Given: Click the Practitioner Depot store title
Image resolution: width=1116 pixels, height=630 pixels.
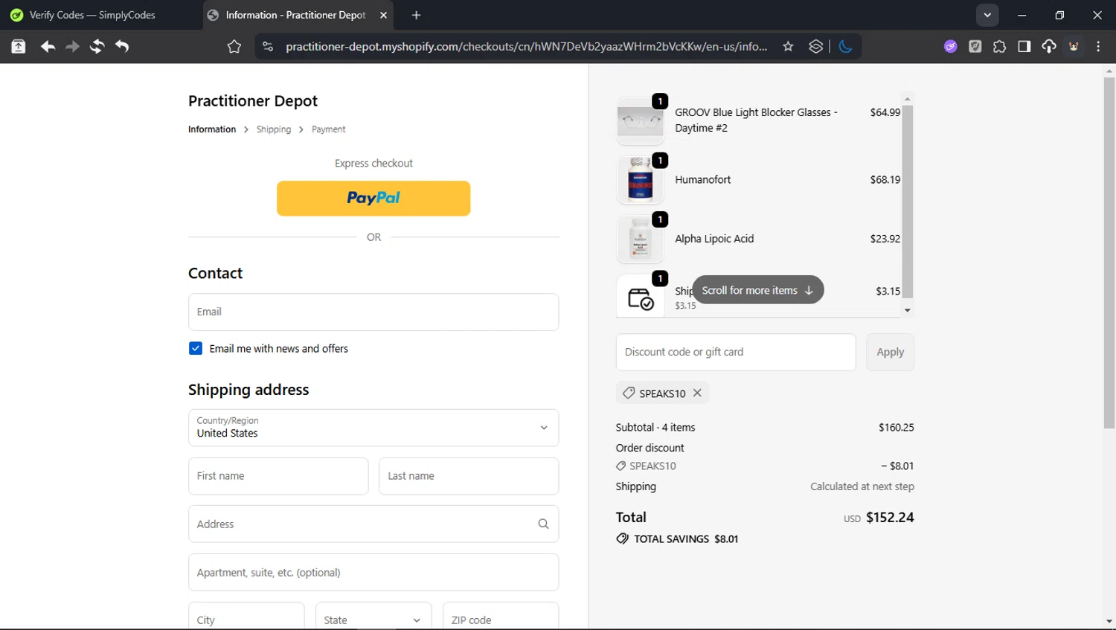Looking at the screenshot, I should (252, 101).
